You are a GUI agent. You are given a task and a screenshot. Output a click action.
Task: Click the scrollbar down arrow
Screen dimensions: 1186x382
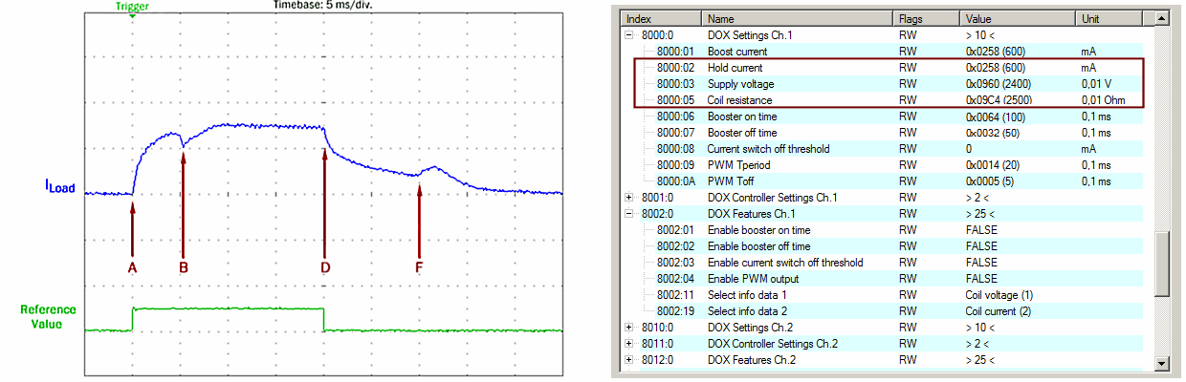click(x=1161, y=363)
